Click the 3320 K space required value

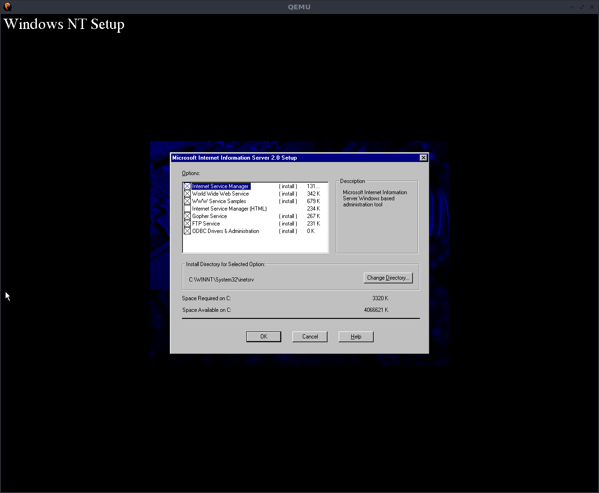[380, 298]
